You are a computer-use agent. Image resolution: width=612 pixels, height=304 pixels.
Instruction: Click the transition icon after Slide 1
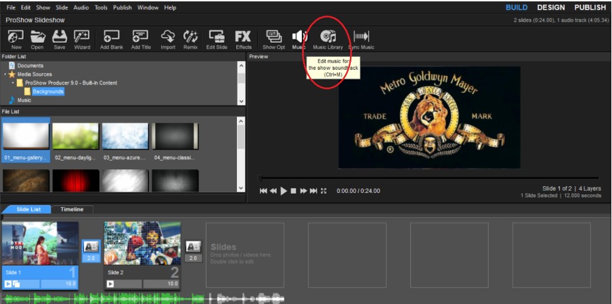pos(91,247)
